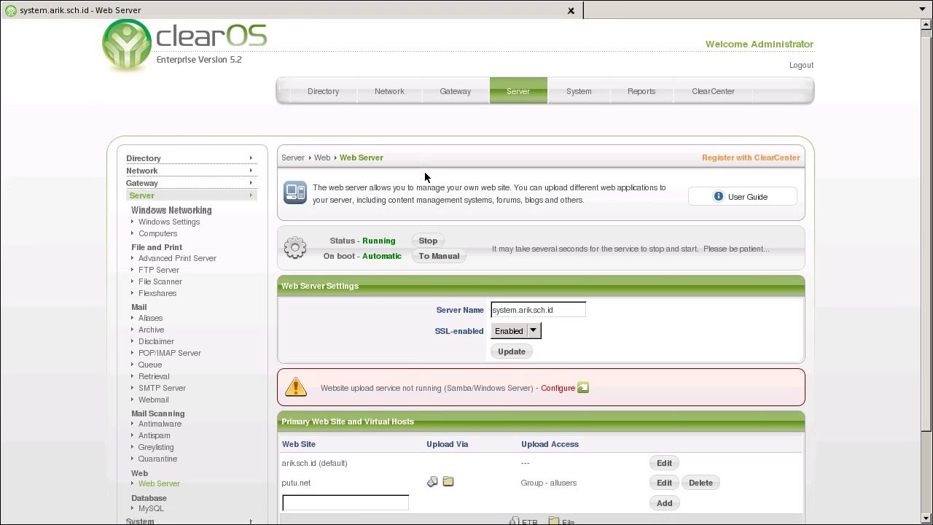Collapse Server section in the sidebar

tap(191, 195)
